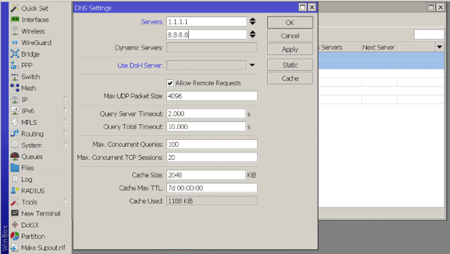Image resolution: width=450 pixels, height=254 pixels.
Task: Open the Quick Set wand icon
Action: point(14,8)
